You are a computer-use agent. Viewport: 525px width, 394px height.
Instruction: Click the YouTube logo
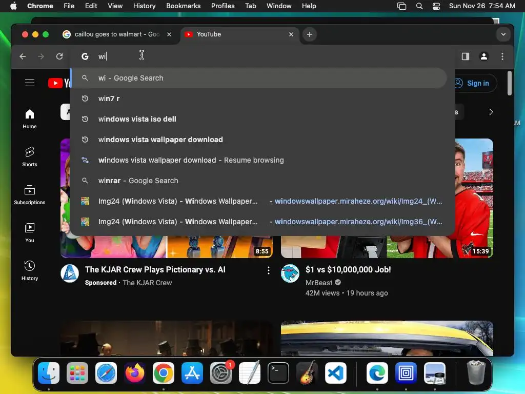tap(58, 83)
